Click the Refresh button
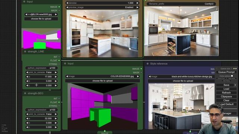The width and height of the screenshot is (239, 134). tap(226, 93)
